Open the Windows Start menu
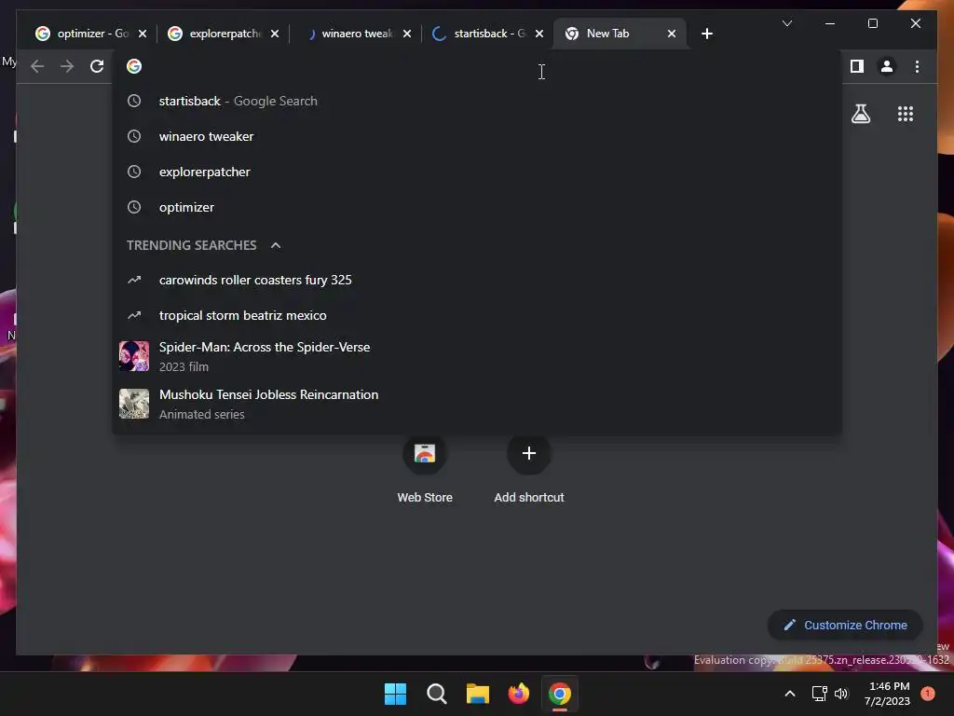The image size is (954, 716). point(395,694)
